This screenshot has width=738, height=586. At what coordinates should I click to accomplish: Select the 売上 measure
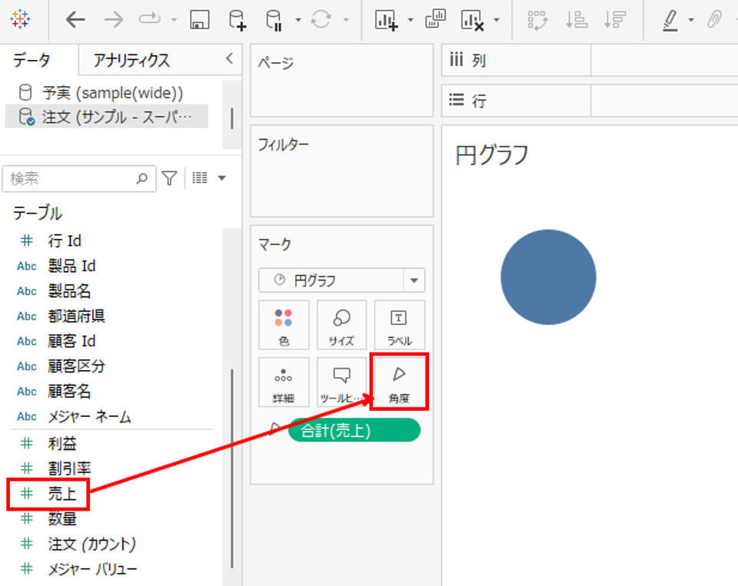click(x=62, y=494)
